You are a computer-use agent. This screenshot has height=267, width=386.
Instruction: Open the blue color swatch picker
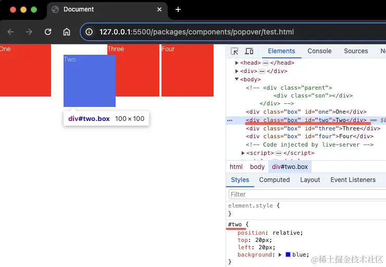[288, 254]
